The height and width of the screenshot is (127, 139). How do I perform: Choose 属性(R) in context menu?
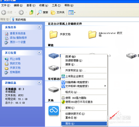(x=84, y=123)
